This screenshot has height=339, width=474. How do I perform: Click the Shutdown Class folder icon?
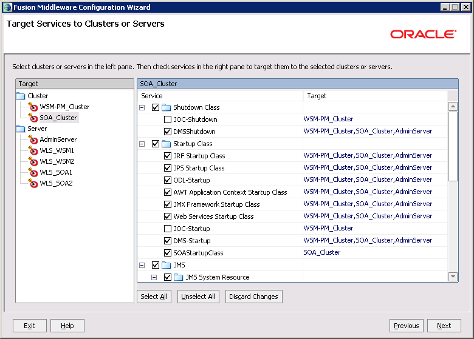(166, 107)
